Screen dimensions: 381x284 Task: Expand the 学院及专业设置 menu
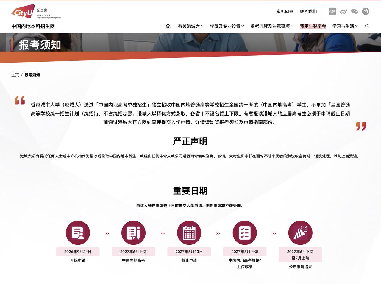[227, 26]
